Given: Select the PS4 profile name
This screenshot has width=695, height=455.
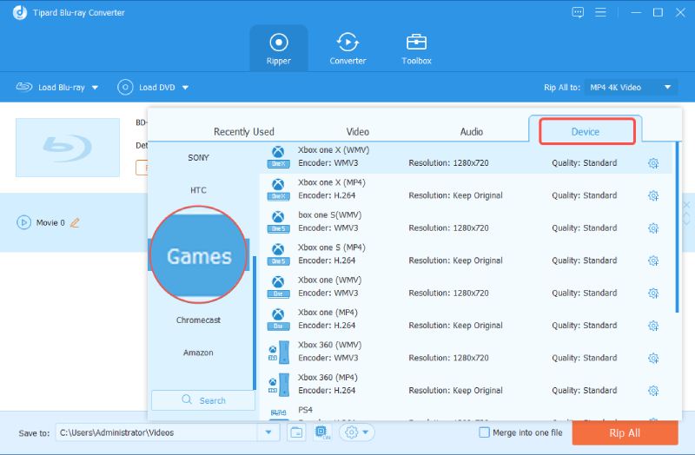Looking at the screenshot, I should click(x=306, y=410).
